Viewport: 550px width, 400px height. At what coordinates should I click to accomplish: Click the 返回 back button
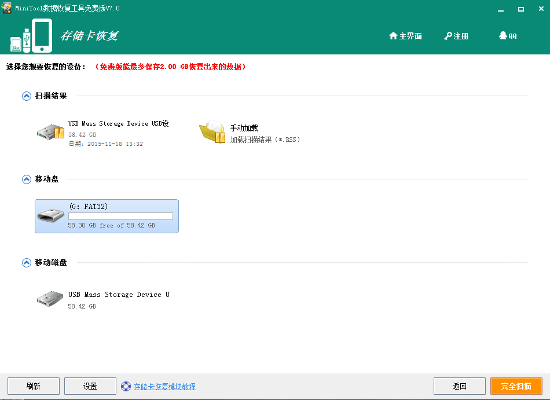tap(460, 386)
